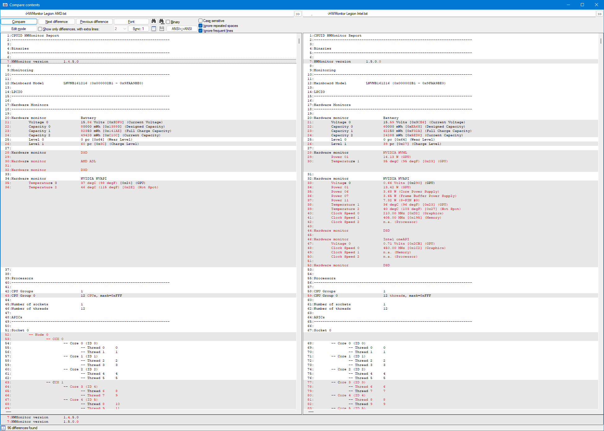Screen dimensions: 604x431
Task: Click right line 77 'Core 3 (ID 3)'
Action: click(x=451, y=382)
